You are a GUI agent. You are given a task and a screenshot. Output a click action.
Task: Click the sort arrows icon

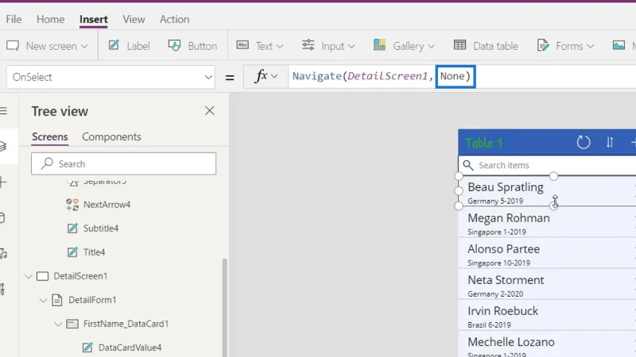(610, 143)
